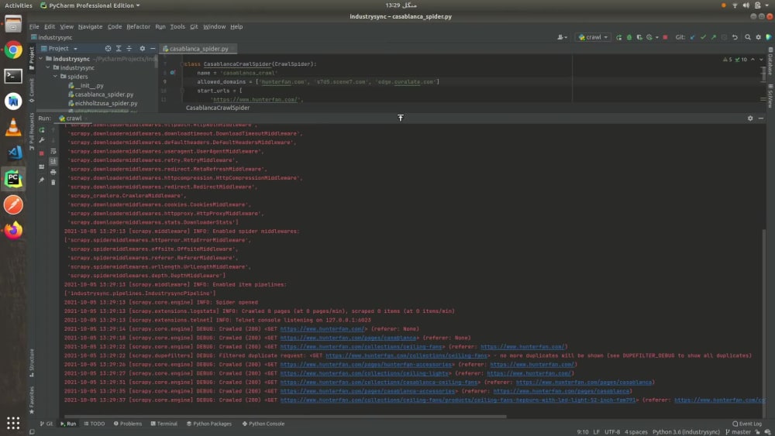The width and height of the screenshot is (775, 436).
Task: Collapse all nodes in the Project panel
Action: click(x=129, y=48)
